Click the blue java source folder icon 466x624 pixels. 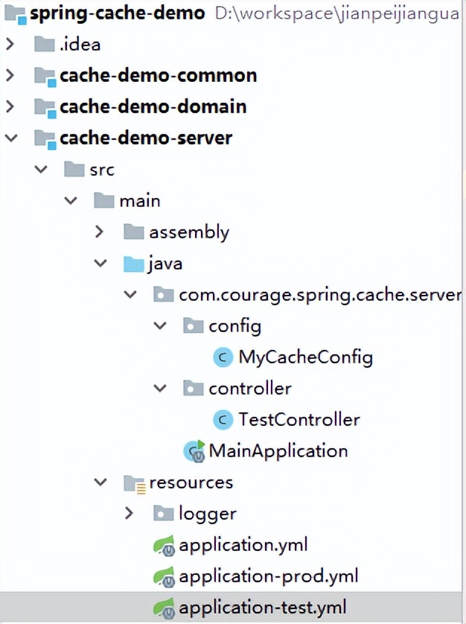134,264
